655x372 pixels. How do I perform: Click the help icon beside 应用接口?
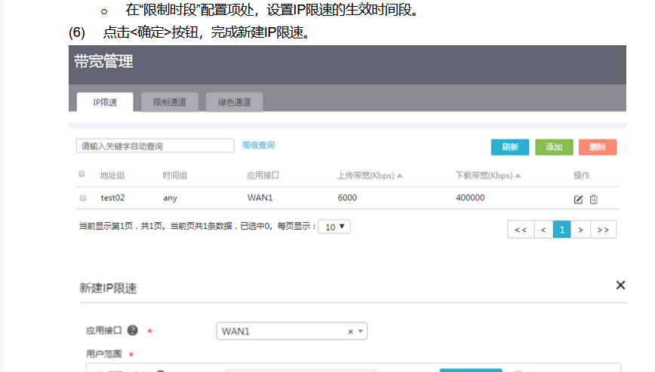132,331
